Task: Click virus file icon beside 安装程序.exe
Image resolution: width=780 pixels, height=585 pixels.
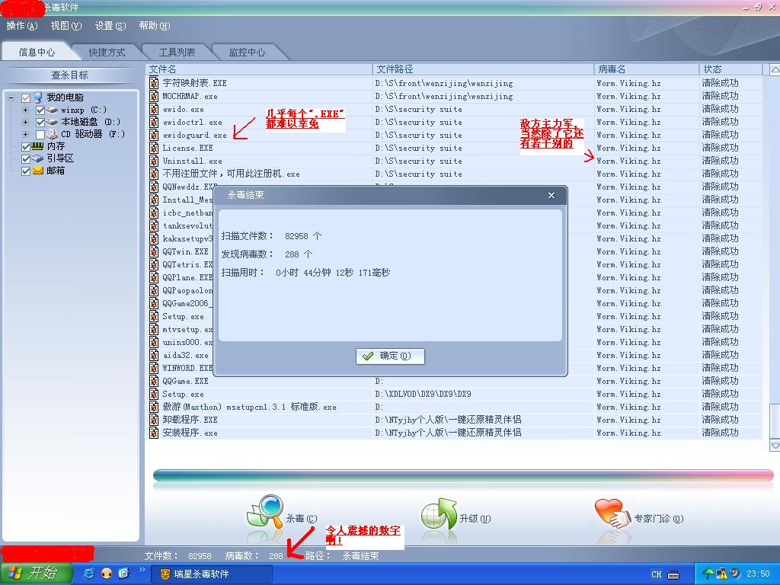Action: tap(154, 433)
